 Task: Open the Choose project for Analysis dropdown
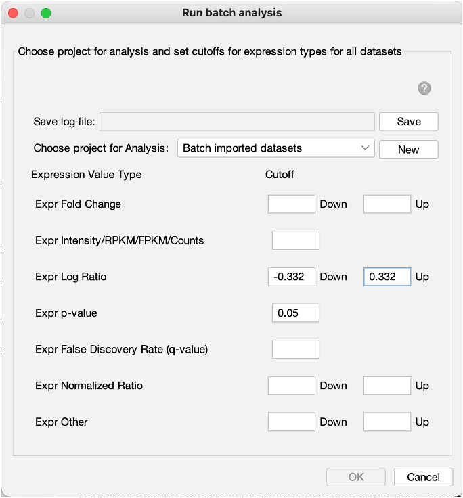click(x=275, y=148)
